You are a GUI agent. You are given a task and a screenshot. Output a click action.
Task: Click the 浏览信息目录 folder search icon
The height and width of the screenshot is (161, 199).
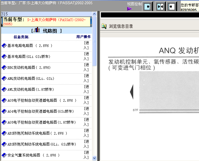[104, 26]
